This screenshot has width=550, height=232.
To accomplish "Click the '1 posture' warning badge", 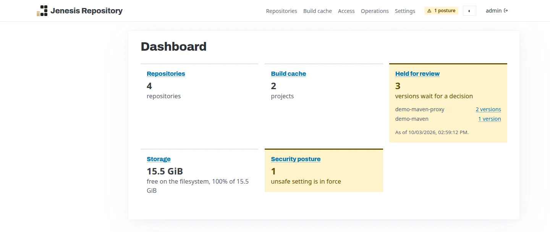I will pos(441,11).
